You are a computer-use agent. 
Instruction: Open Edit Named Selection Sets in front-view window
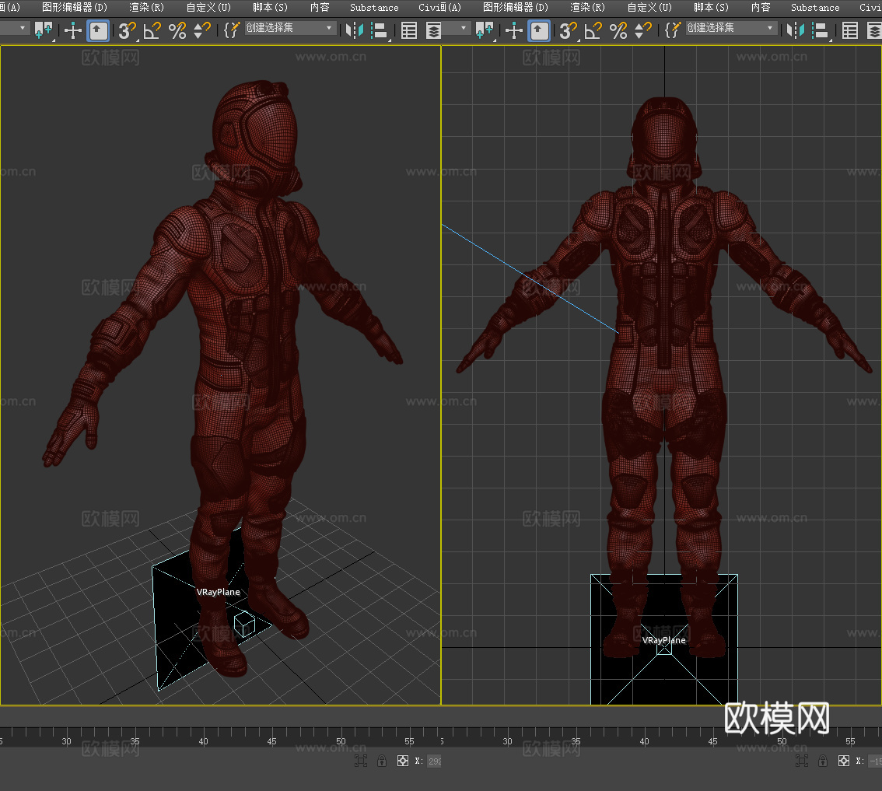[x=672, y=30]
